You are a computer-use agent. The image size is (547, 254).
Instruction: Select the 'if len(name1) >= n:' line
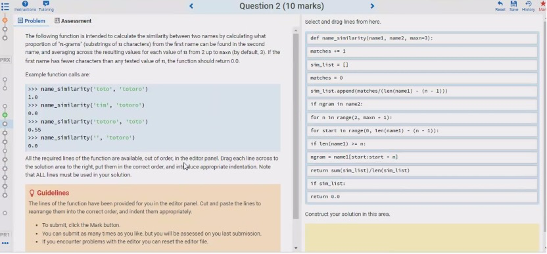point(422,144)
